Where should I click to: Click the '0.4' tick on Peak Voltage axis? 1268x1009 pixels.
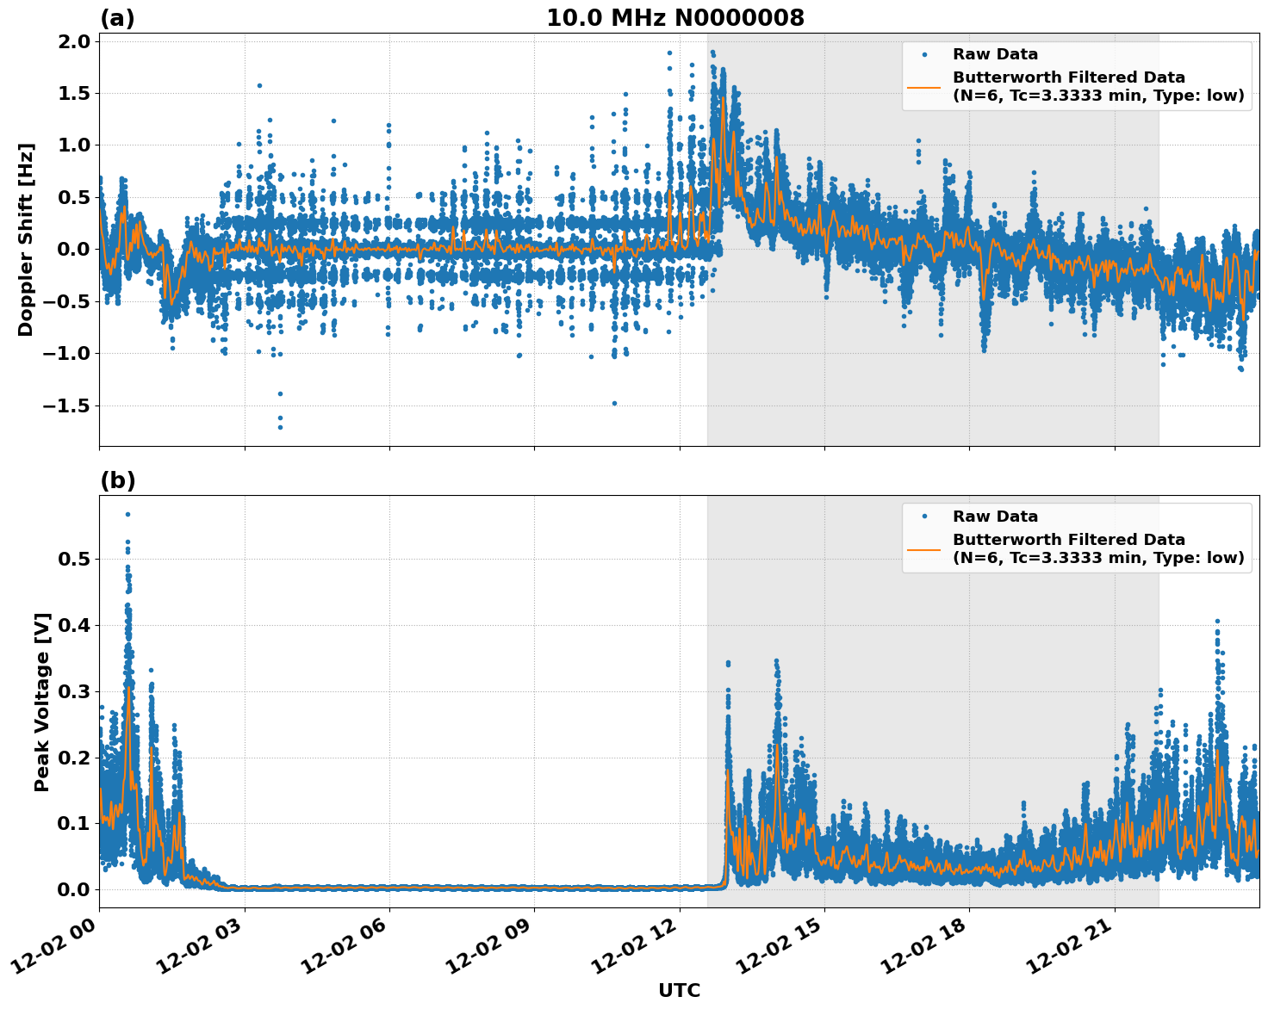click(74, 625)
